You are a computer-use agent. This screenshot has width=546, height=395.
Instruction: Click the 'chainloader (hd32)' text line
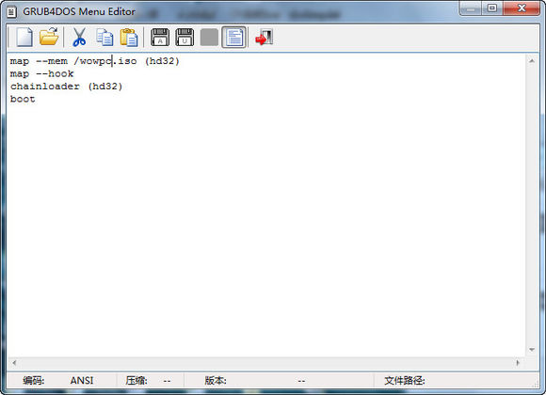[x=67, y=87]
